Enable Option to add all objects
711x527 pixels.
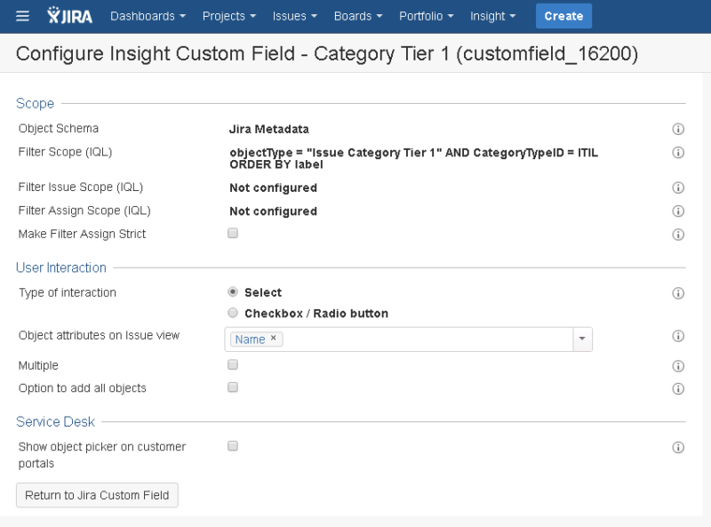tap(233, 387)
